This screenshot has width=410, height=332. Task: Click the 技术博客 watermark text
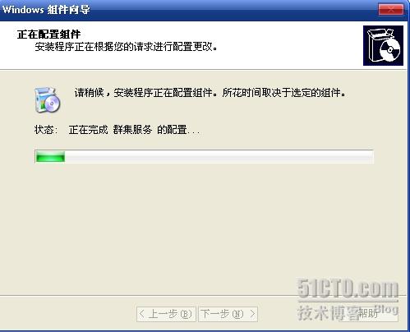point(329,313)
